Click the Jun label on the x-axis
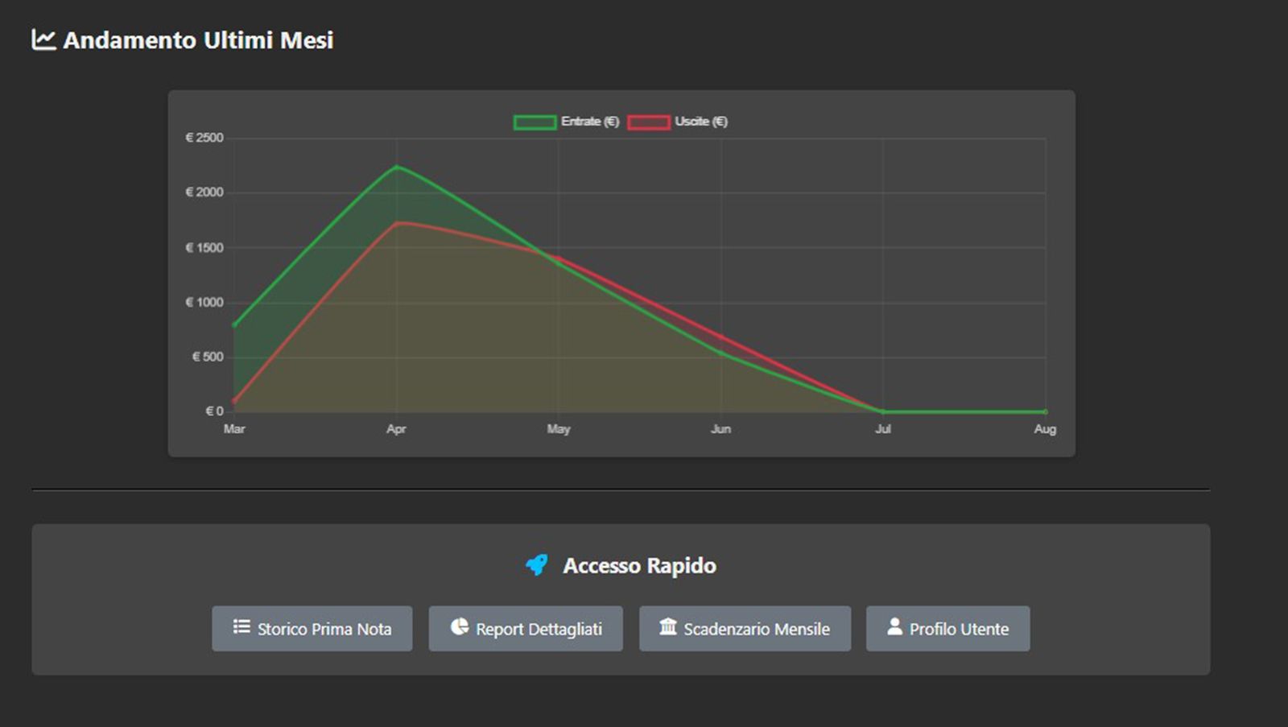Image resolution: width=1288 pixels, height=727 pixels. [x=720, y=429]
